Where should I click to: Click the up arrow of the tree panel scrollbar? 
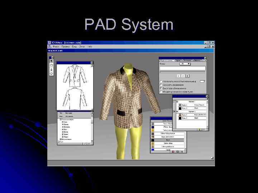(x=92, y=116)
